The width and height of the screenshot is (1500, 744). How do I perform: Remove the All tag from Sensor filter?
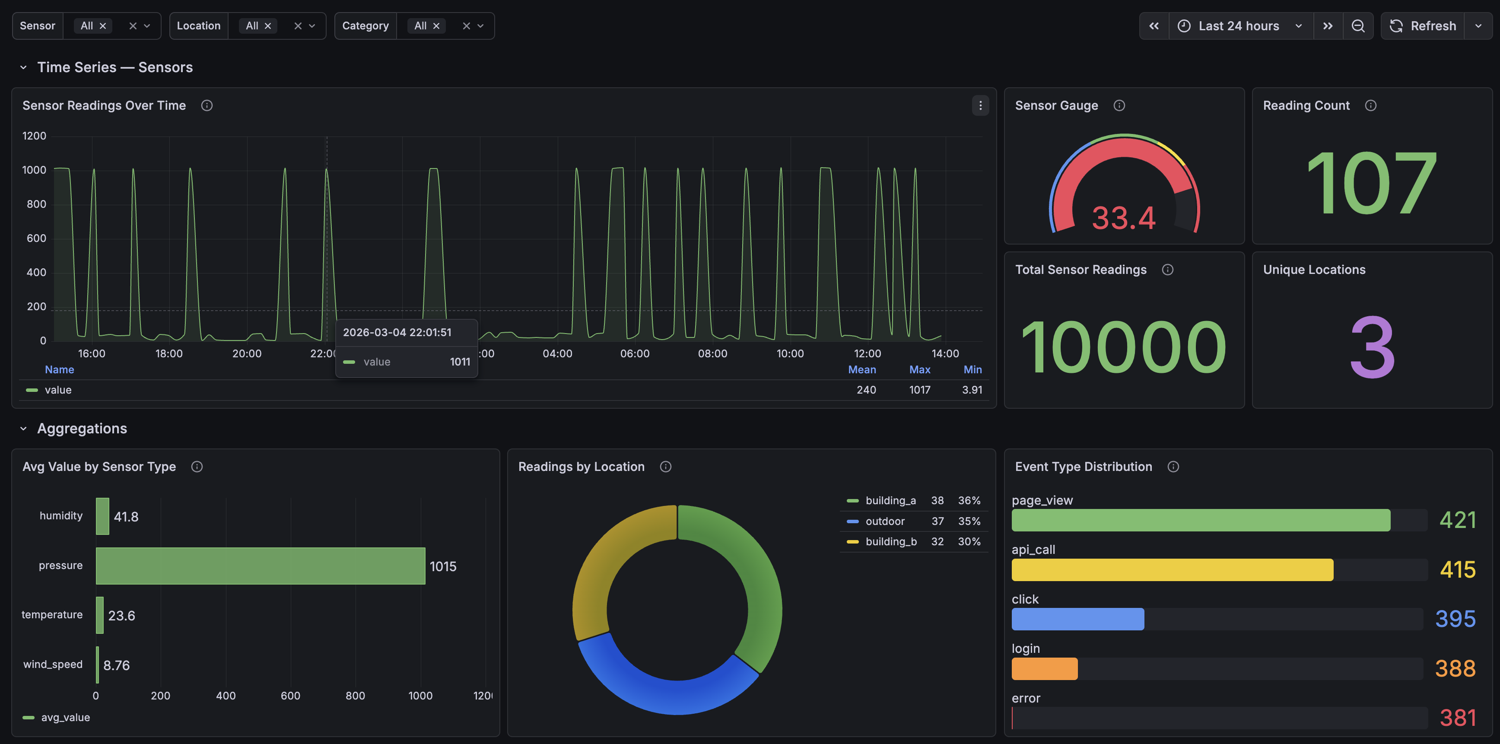pos(102,26)
